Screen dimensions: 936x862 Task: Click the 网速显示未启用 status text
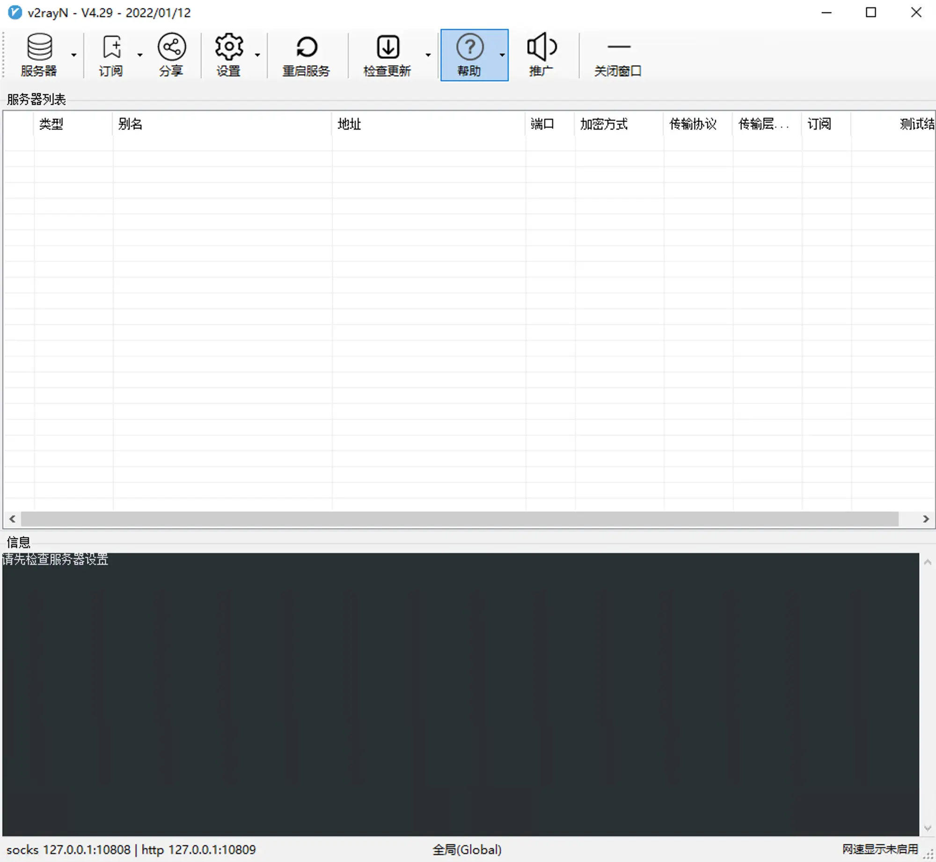click(x=880, y=849)
